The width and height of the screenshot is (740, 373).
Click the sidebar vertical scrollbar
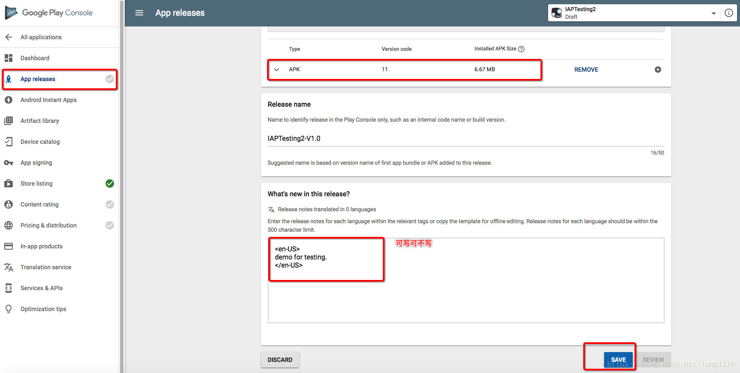point(122,186)
